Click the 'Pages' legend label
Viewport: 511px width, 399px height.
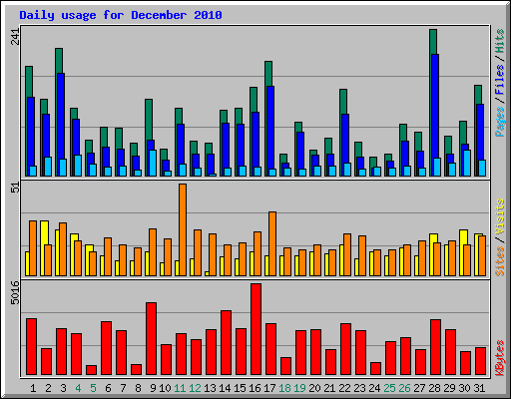pos(499,122)
